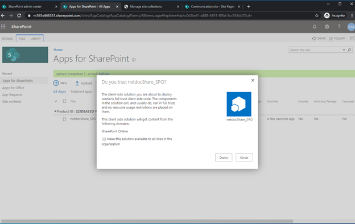Close the SharePoint admin center tab

56,7
